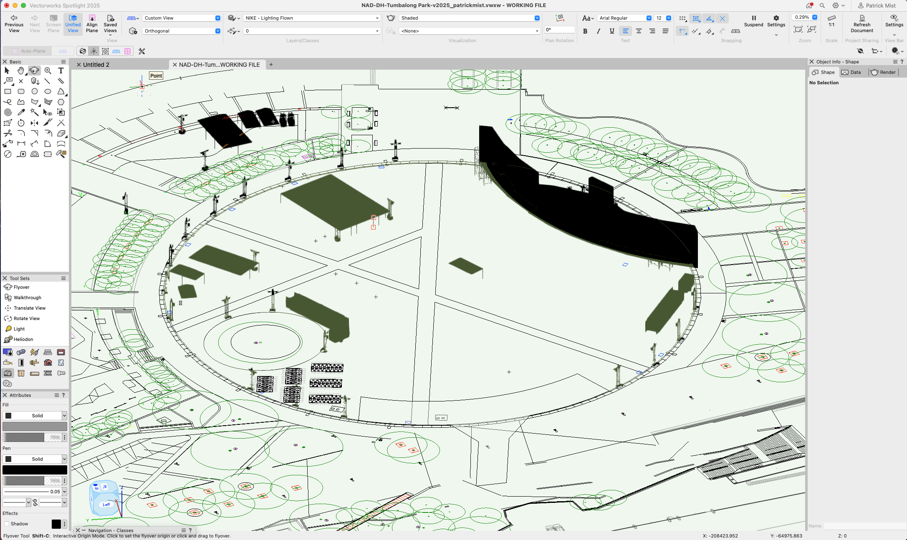This screenshot has width=907, height=540.
Task: Open the Custom View dropdown
Action: pos(182,18)
